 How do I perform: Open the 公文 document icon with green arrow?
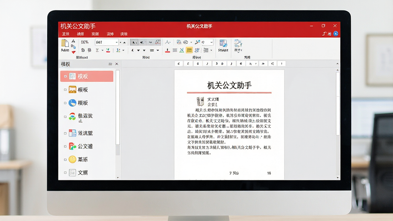73,146
